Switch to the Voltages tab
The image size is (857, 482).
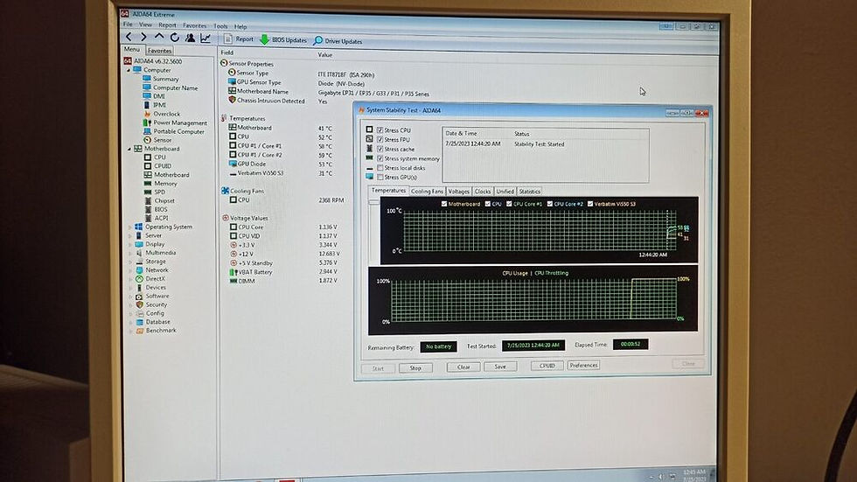[458, 192]
